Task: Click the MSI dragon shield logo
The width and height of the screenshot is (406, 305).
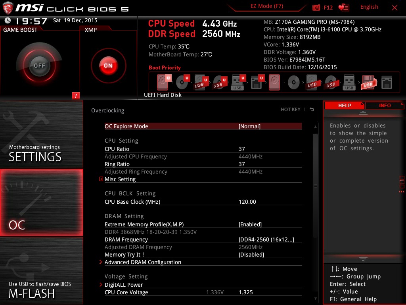Action: point(8,8)
